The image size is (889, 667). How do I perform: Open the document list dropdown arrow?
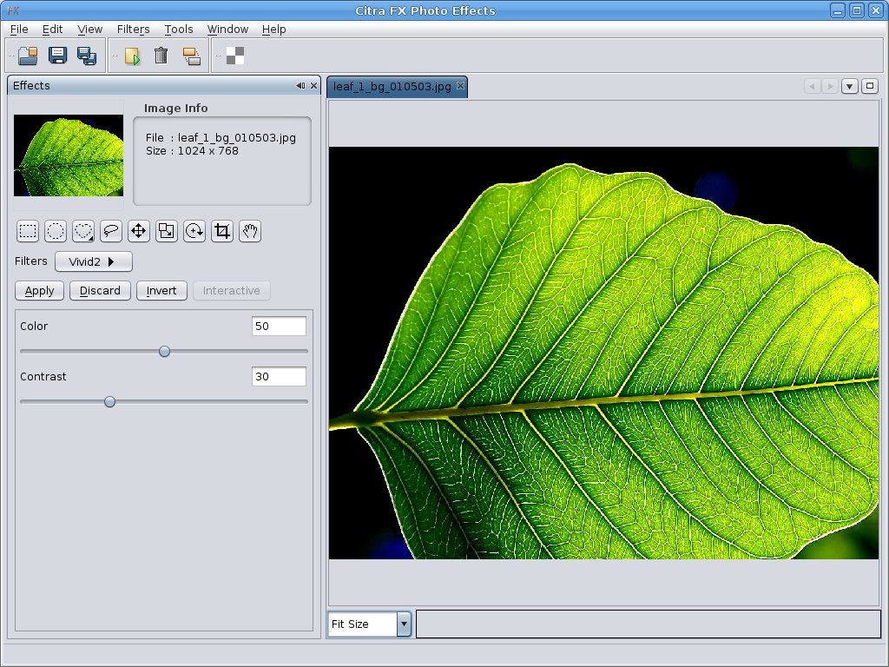[x=850, y=86]
